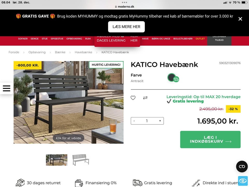Viewport: 249px width, 187px height.
Task: Select the grey bench thumbnail image
Action: coord(81,160)
